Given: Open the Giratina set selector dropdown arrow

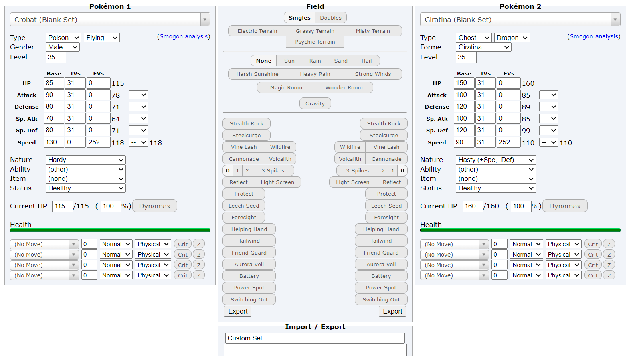Looking at the screenshot, I should tap(615, 20).
